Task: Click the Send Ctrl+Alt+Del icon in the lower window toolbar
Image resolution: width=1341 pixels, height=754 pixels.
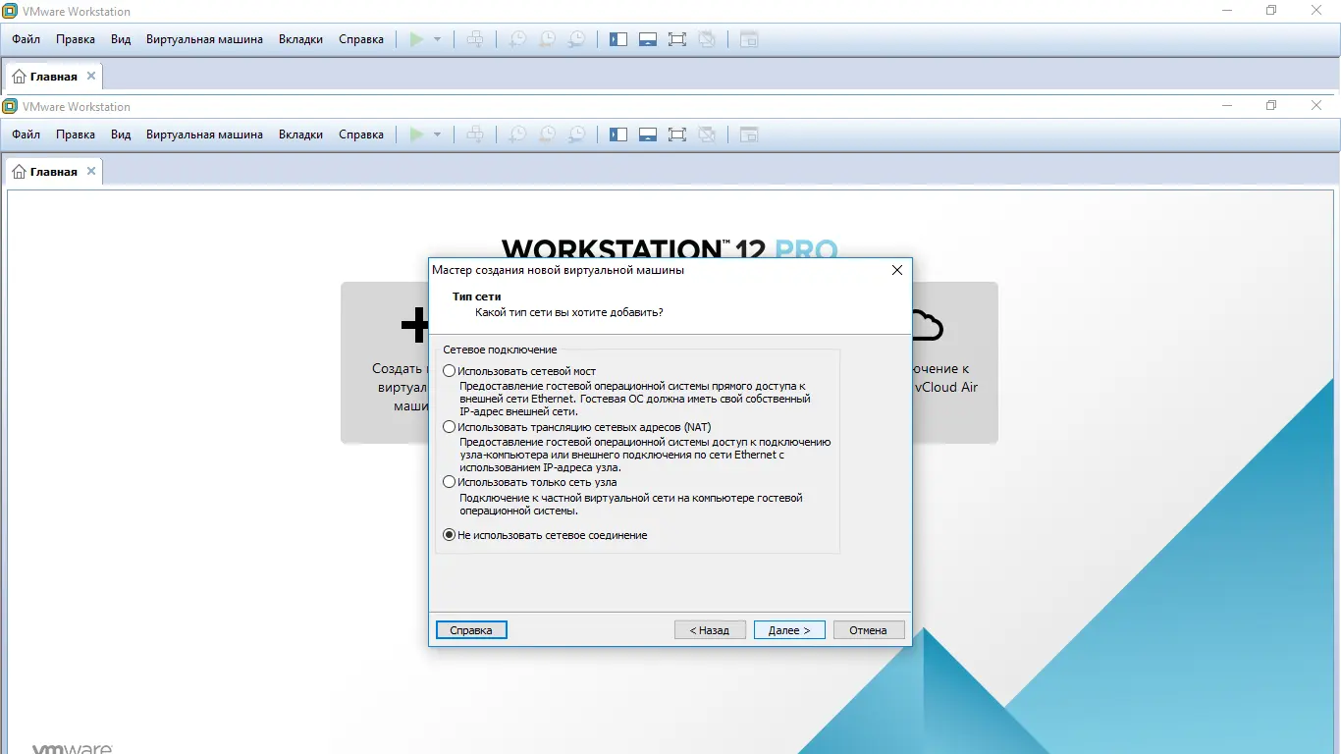Action: (475, 135)
